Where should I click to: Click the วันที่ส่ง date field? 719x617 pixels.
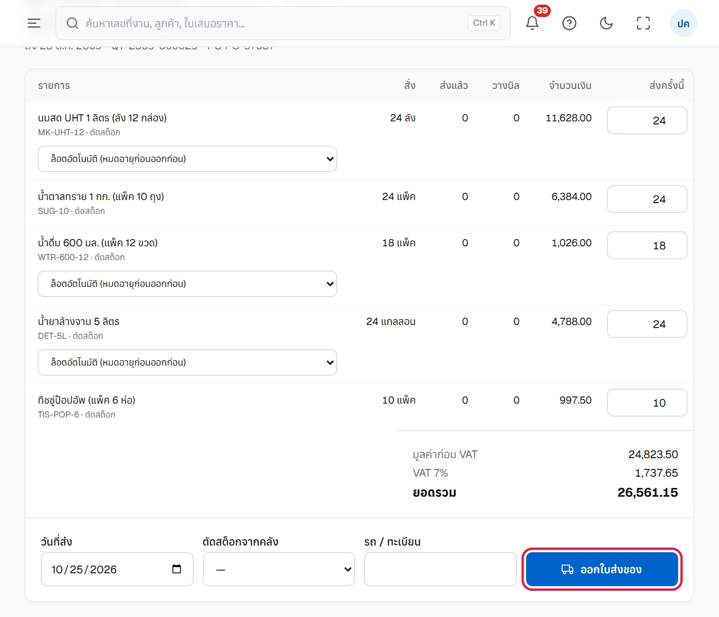click(117, 569)
